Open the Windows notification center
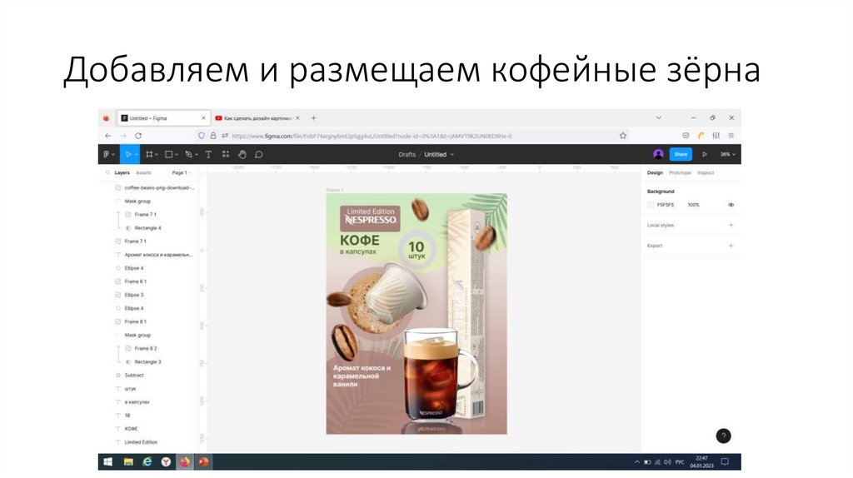 pyautogui.click(x=725, y=461)
